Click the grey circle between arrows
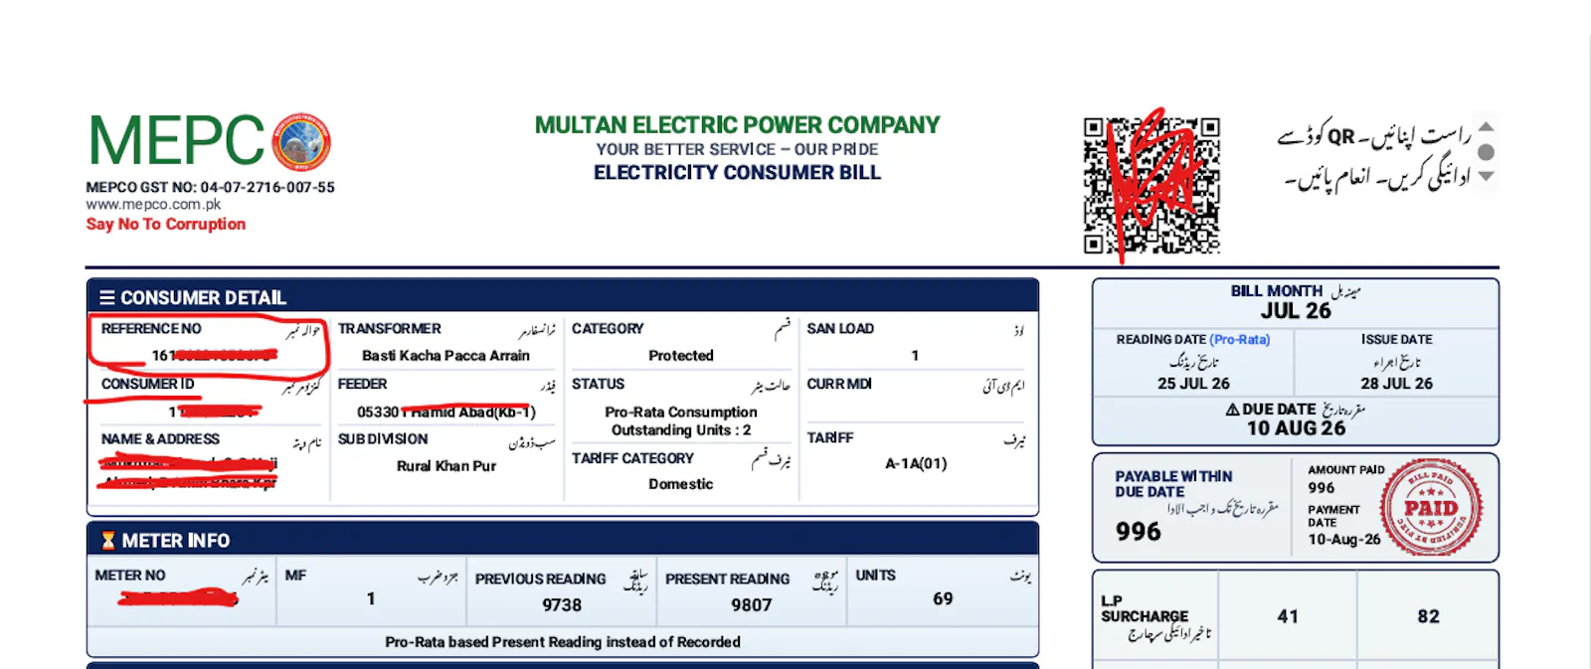The image size is (1591, 669). [x=1486, y=152]
